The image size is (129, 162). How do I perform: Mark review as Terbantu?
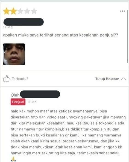tap(20, 79)
